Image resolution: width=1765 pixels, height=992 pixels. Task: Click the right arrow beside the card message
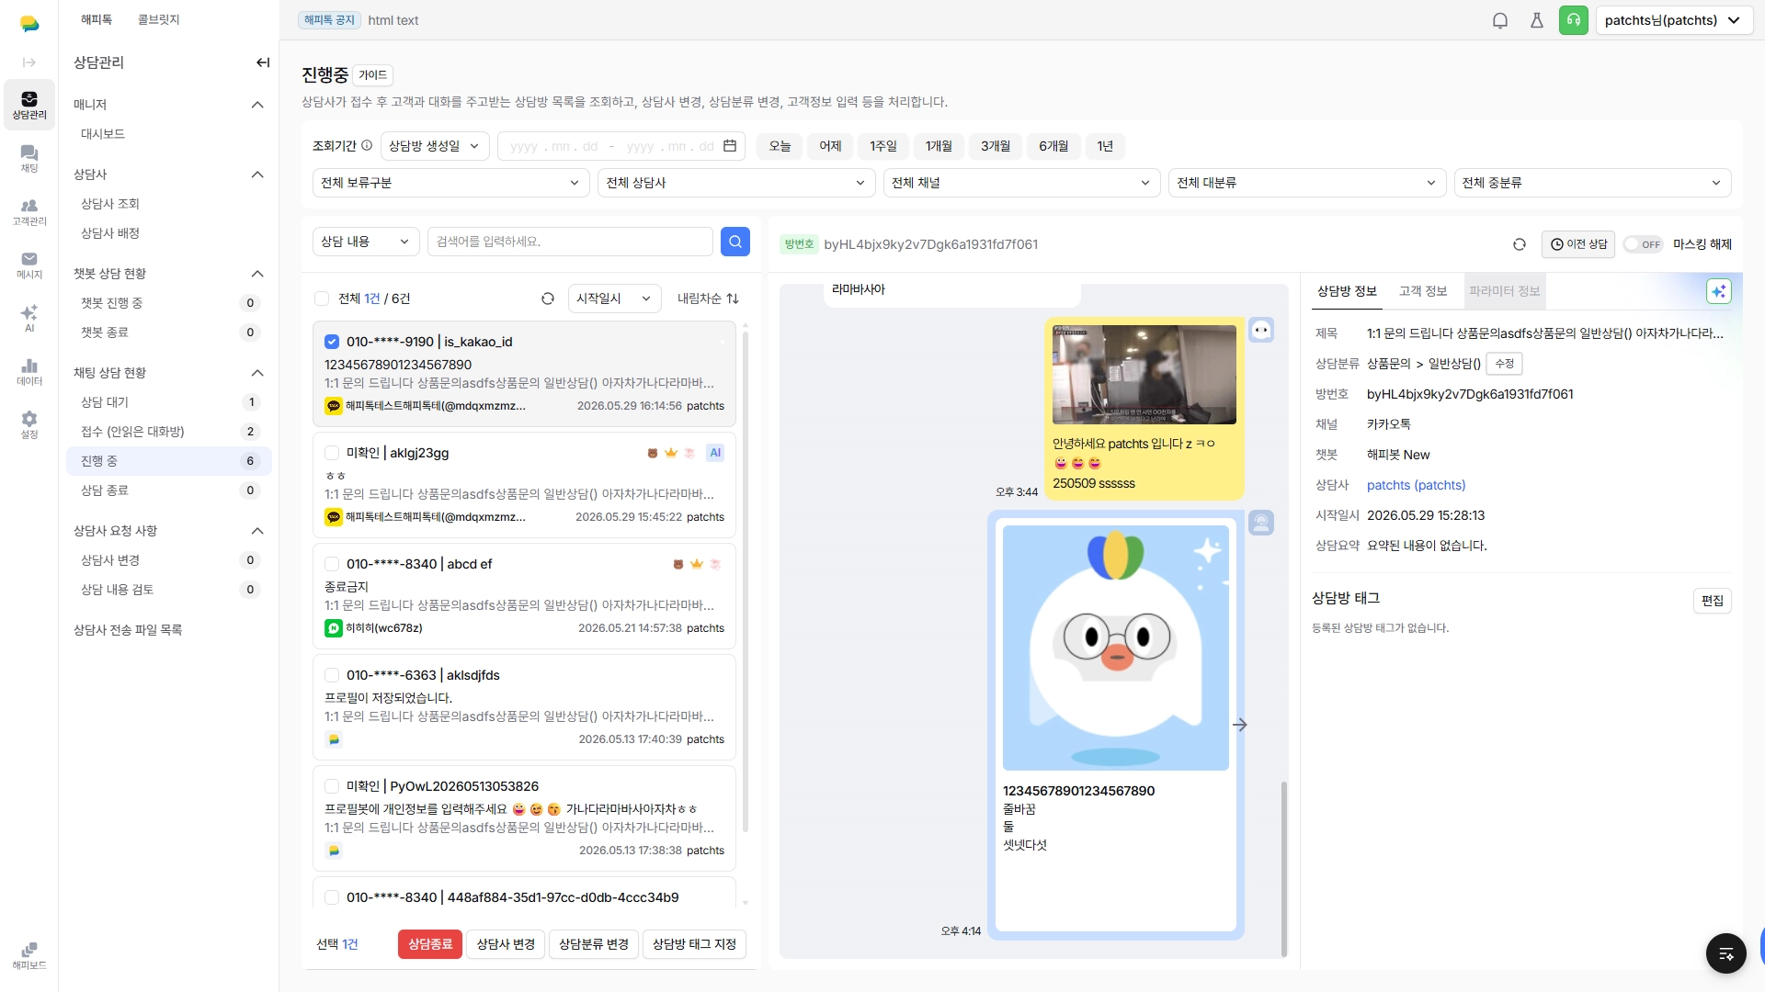pyautogui.click(x=1240, y=725)
